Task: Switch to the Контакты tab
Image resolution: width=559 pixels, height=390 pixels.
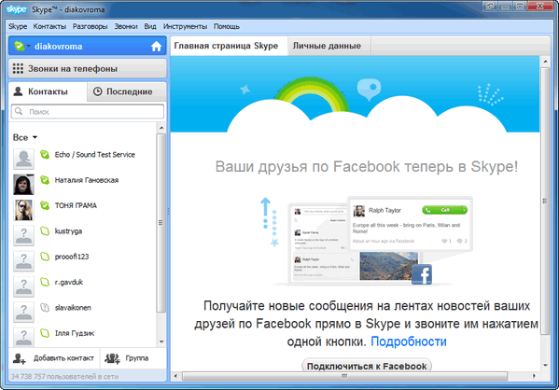Action: (48, 91)
